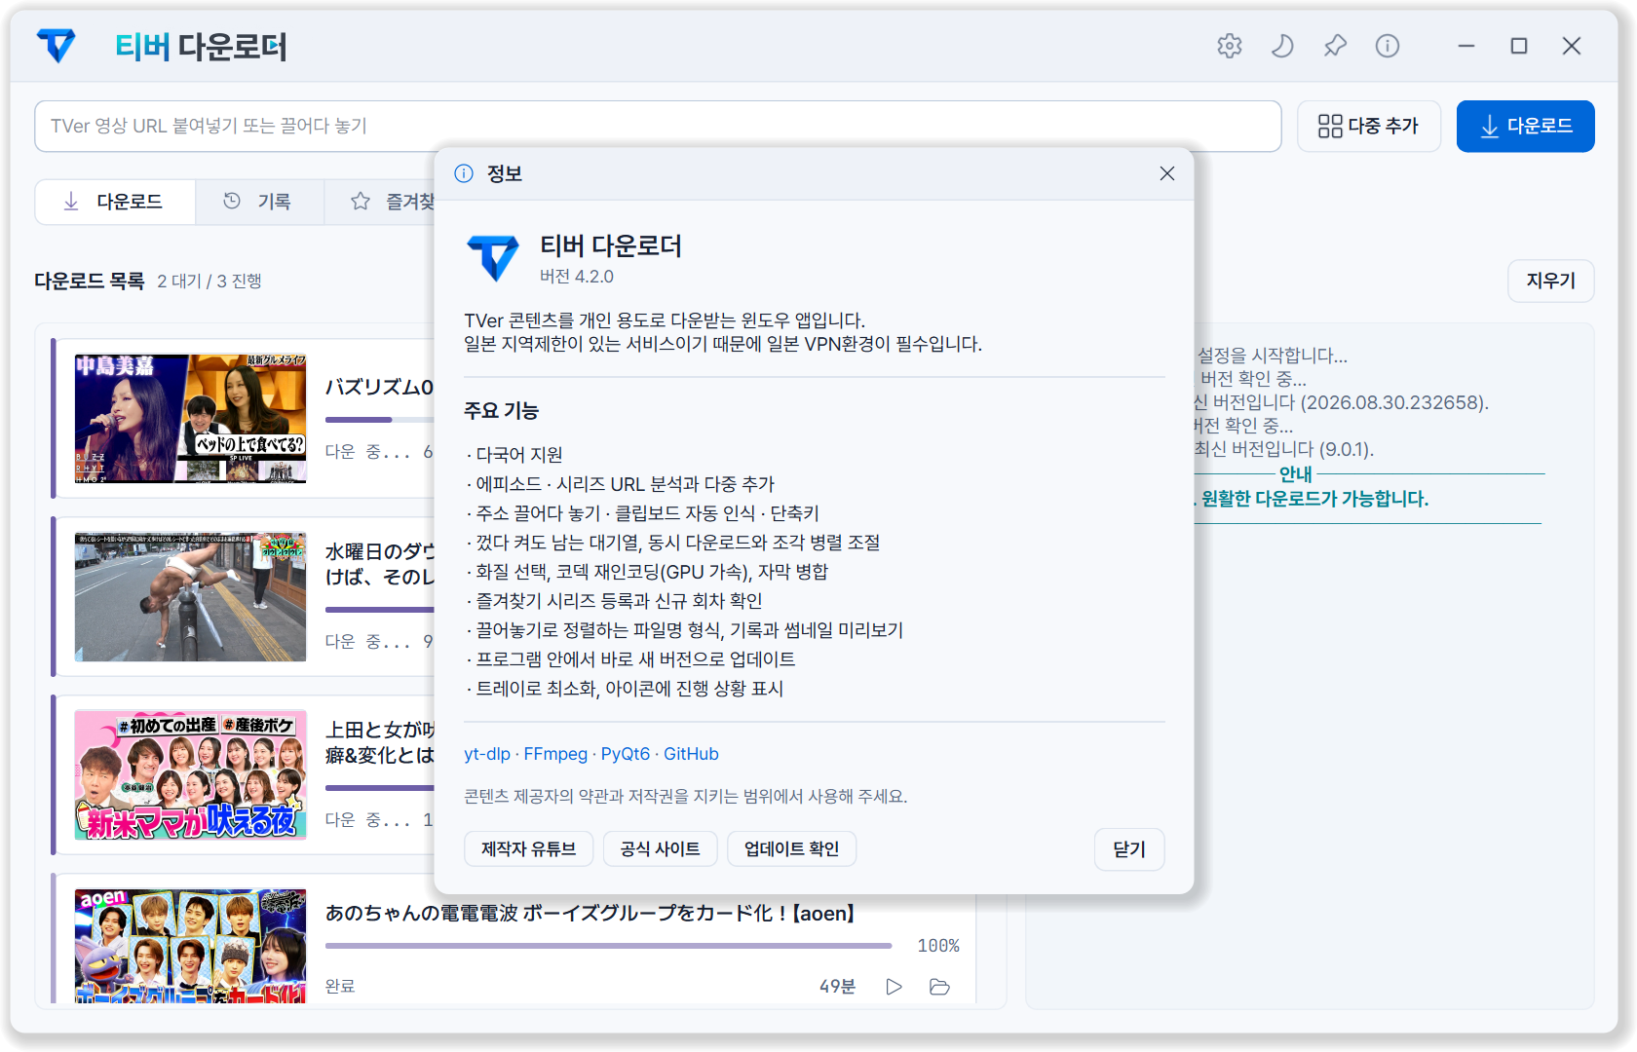The width and height of the screenshot is (1637, 1052).
Task: Click the aoen card show thumbnail
Action: 190,945
